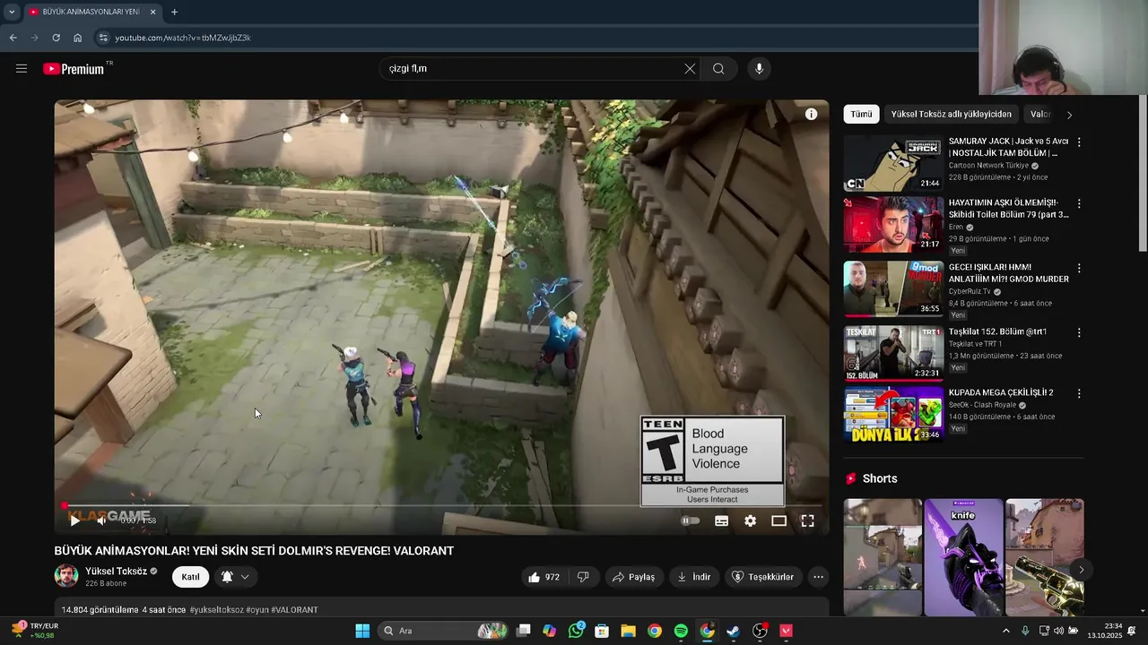Viewport: 1148px width, 645px height.
Task: Show next filter chips arrow
Action: click(x=1069, y=115)
